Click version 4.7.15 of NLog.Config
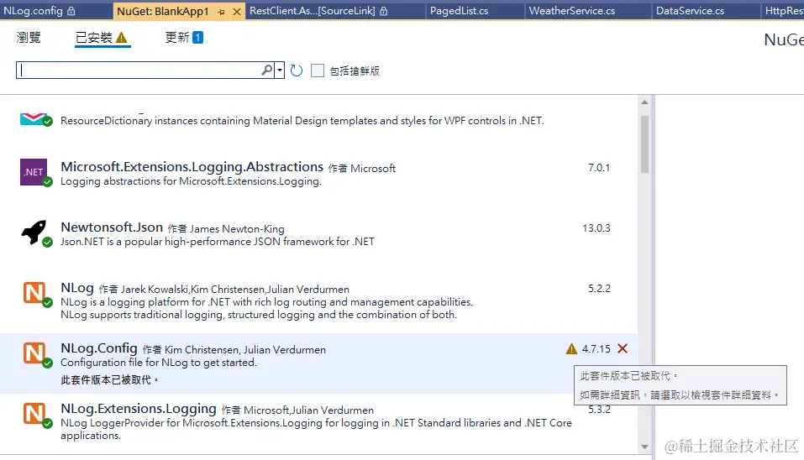Viewport: 804px width, 460px height. (596, 349)
